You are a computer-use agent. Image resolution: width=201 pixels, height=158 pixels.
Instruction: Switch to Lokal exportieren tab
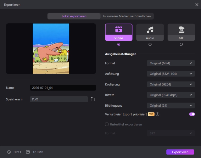pos(74,16)
